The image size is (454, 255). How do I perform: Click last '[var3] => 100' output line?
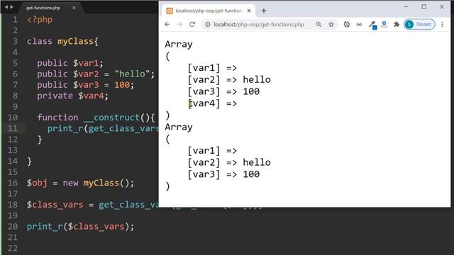223,174
